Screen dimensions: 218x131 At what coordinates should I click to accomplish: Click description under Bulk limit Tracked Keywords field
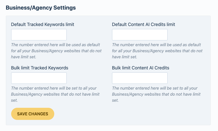(x=55, y=94)
